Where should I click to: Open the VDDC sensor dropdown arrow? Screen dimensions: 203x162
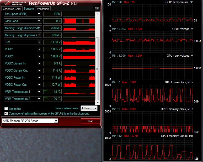pyautogui.click(x=39, y=49)
